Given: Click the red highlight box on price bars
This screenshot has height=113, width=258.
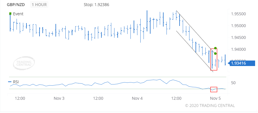Looking at the screenshot, I should coord(214,59).
